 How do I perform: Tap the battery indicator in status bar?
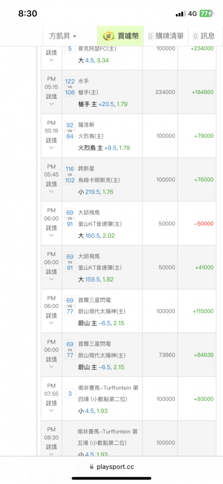pos(206,14)
